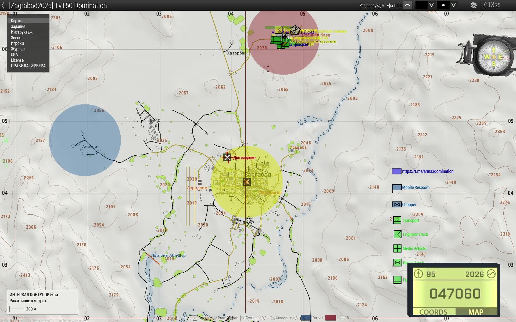Open the Задания menu entry
The image size is (516, 322).
(x=18, y=26)
